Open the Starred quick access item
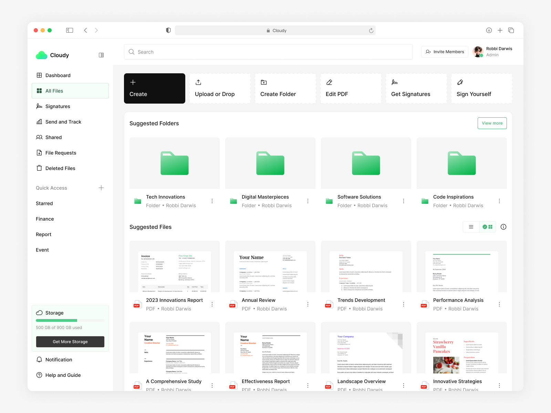The height and width of the screenshot is (413, 551). [x=44, y=203]
